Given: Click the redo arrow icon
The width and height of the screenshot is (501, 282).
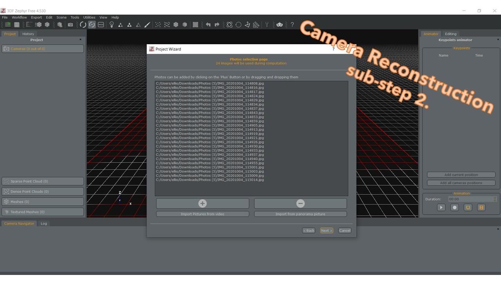Looking at the screenshot, I should coord(217,24).
